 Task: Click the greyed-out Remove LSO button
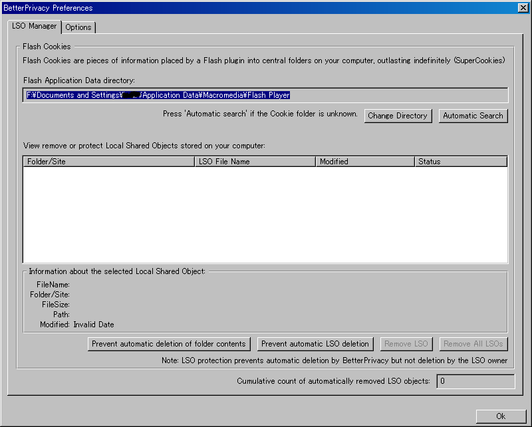point(406,344)
